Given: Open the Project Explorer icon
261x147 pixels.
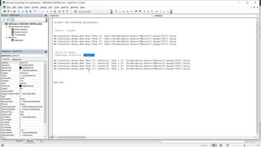Looking at the screenshot, I should [x=60, y=11].
